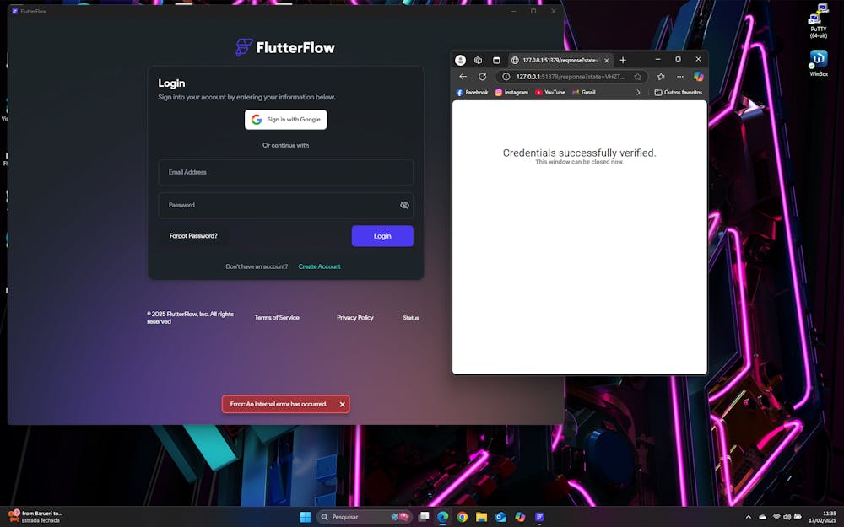Show hidden system tray icons

[x=748, y=517]
